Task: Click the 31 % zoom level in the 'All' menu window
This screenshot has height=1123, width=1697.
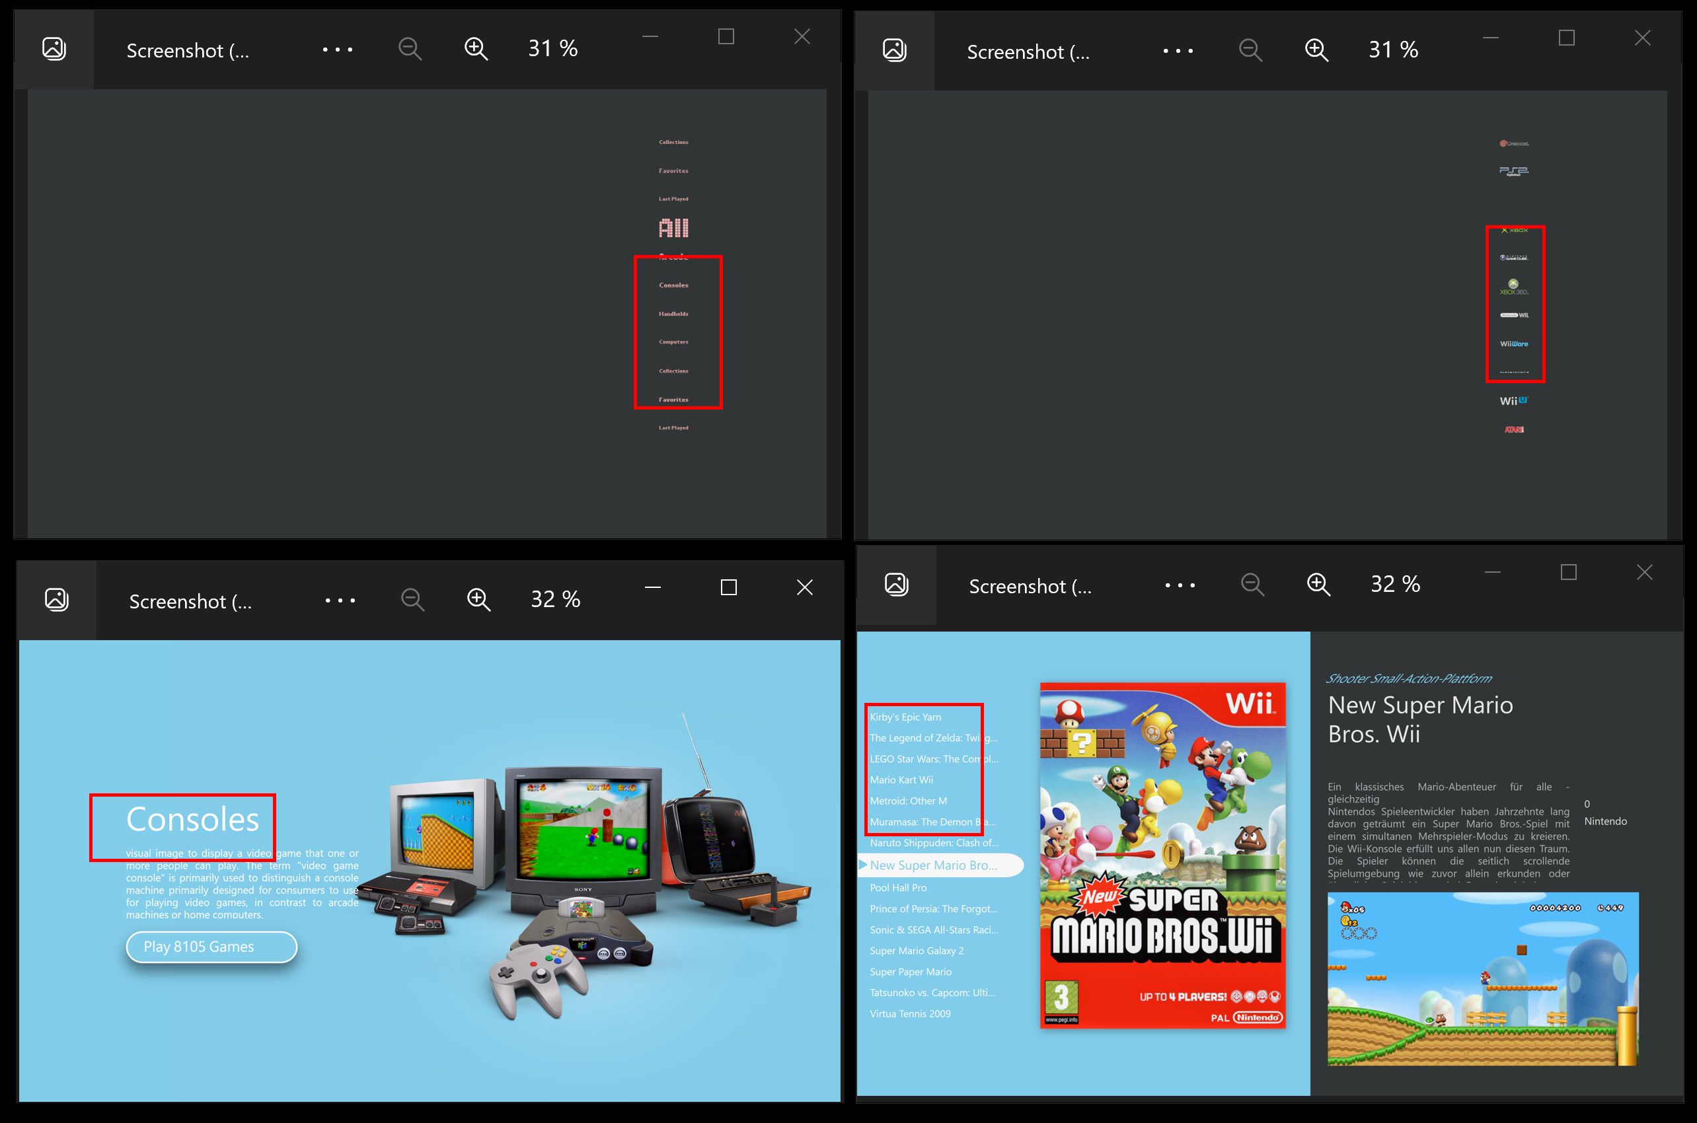Action: click(x=552, y=48)
